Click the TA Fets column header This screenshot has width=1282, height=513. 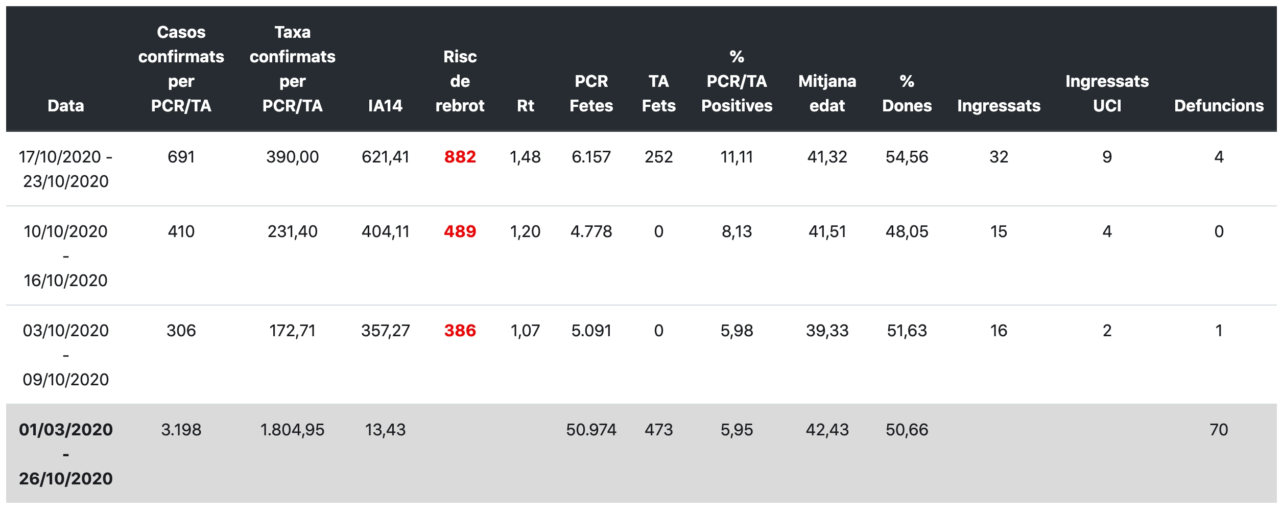[658, 94]
